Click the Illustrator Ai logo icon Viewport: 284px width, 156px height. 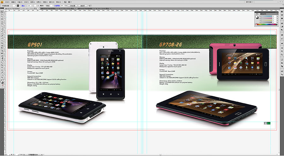pos(2,2)
